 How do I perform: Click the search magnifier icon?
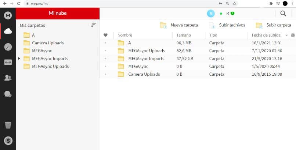[283, 13]
